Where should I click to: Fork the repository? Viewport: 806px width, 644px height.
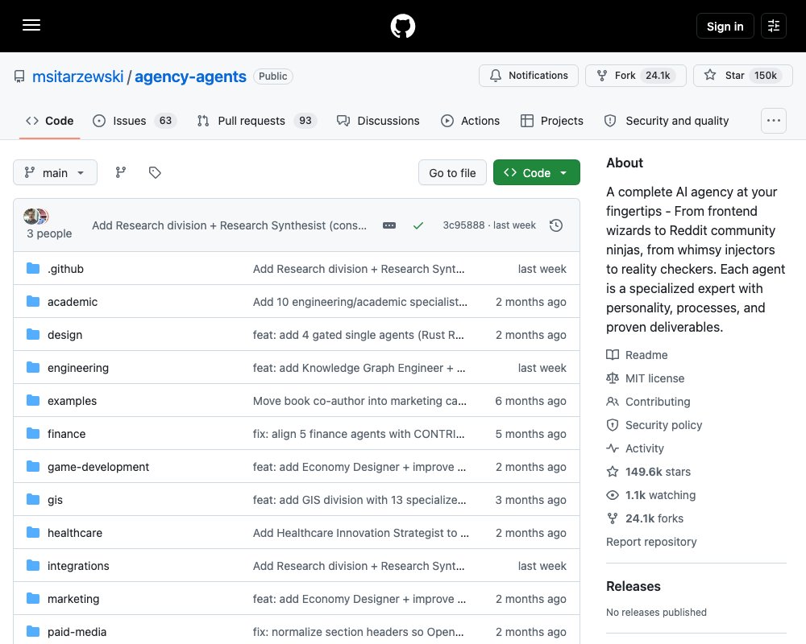635,76
